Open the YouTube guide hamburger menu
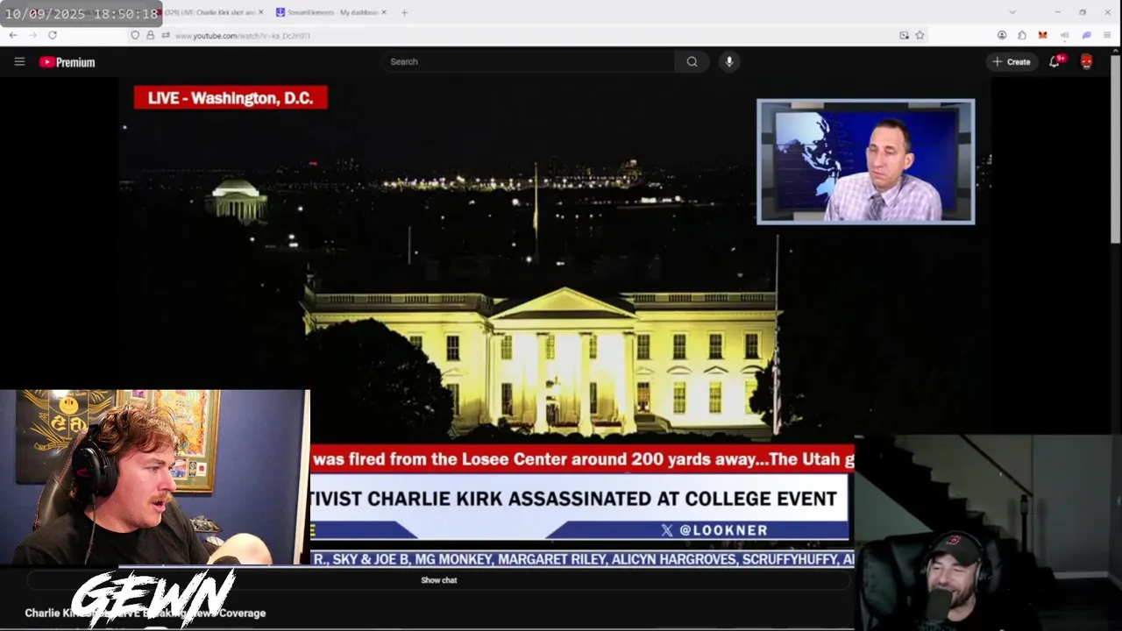 point(19,61)
